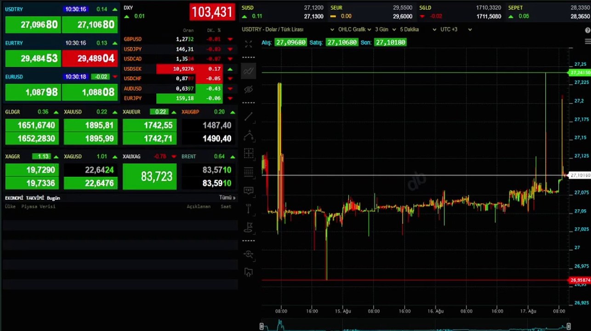Select the AUDUSD row
The width and height of the screenshot is (591, 331).
tap(178, 89)
